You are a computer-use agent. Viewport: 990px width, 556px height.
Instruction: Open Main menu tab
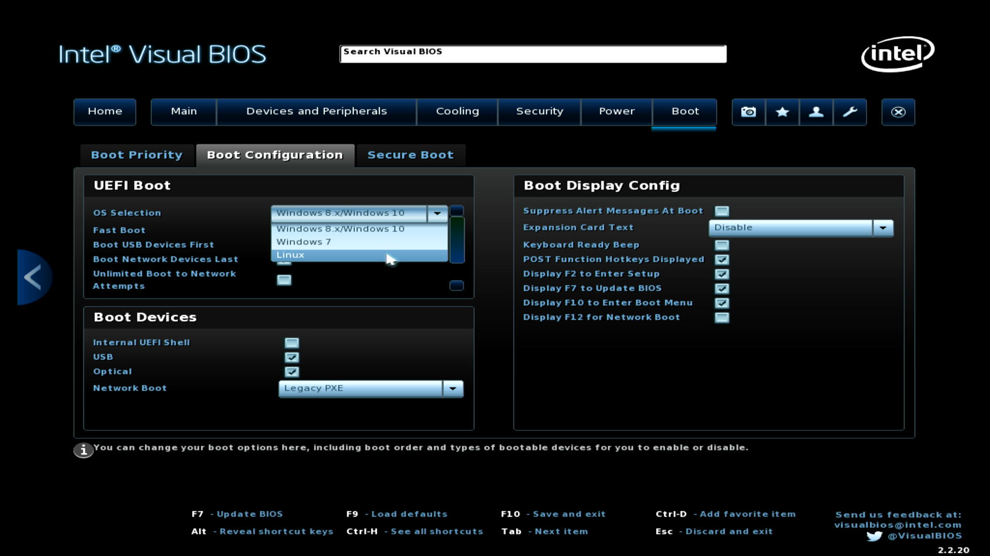coord(184,112)
